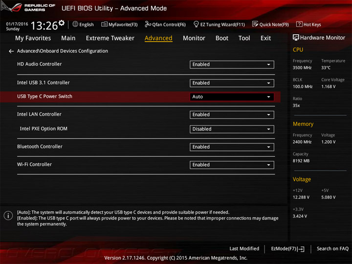The height and width of the screenshot is (264, 352).
Task: Click the globe language icon
Action: click(75, 24)
